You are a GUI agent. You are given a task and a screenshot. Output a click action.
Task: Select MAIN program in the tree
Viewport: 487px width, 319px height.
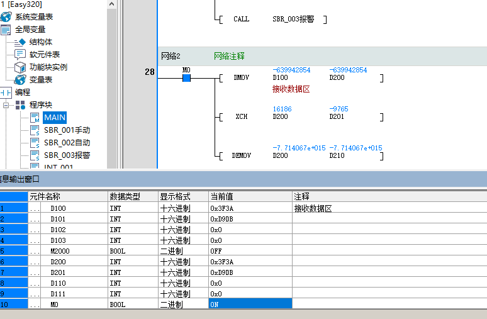[x=54, y=118]
